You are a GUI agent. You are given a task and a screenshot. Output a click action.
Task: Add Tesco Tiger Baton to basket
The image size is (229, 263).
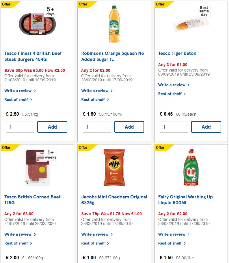click(206, 127)
